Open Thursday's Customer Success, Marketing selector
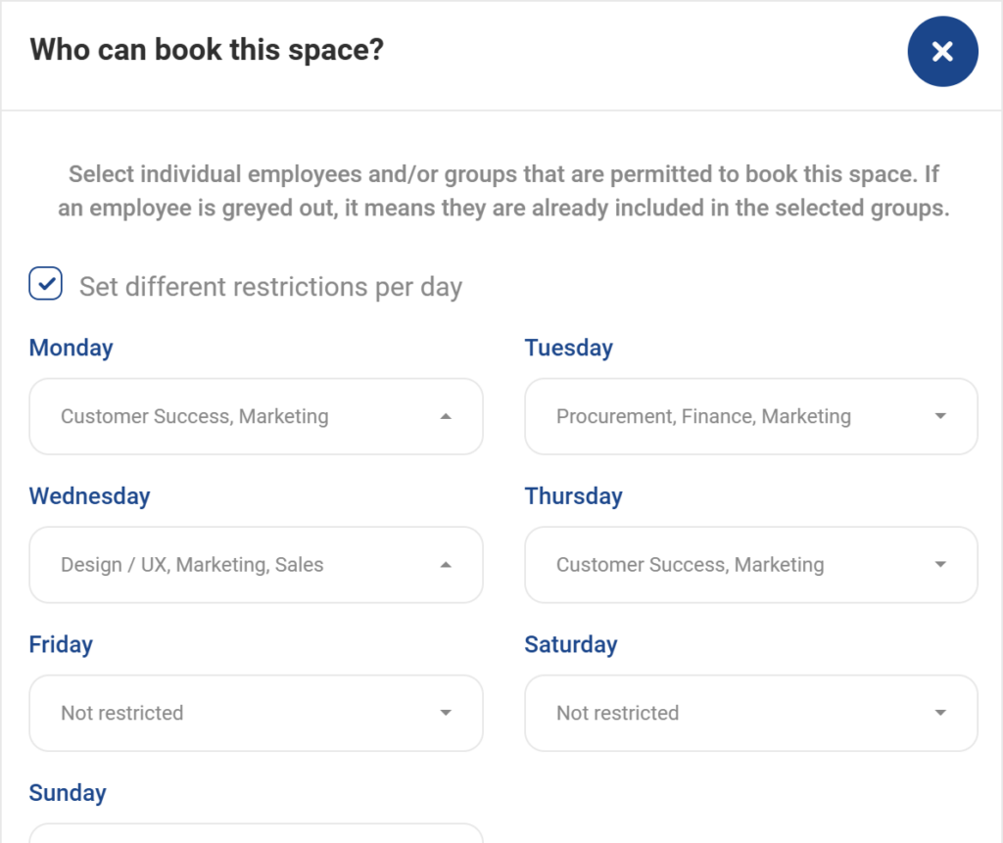Screen dimensions: 1003x843 [750, 565]
